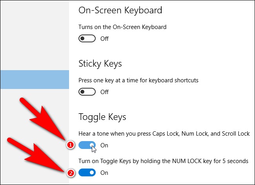Image resolution: width=255 pixels, height=185 pixels.
Task: Click the "Turns on the On-Screen Keyboard" text
Action: pos(123,27)
